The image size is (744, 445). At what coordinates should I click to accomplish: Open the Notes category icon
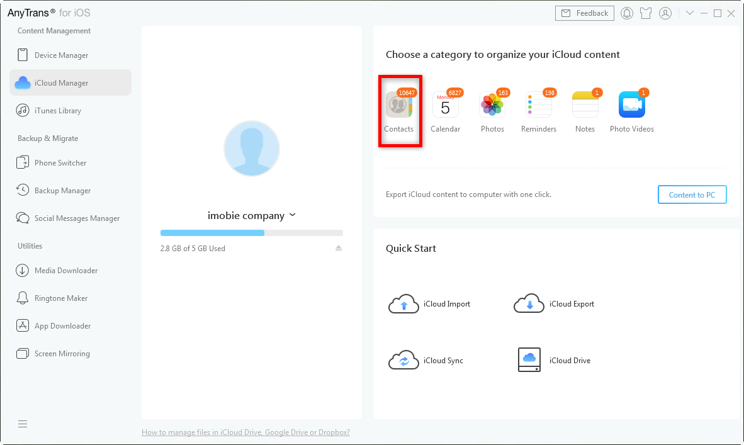coord(585,104)
